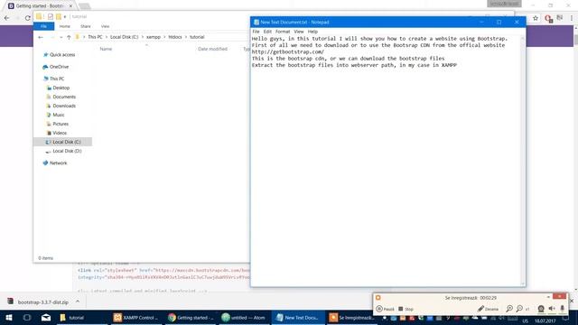Click 'xampp' in the address breadcrumb
Image resolution: width=578 pixels, height=325 pixels.
(154, 37)
